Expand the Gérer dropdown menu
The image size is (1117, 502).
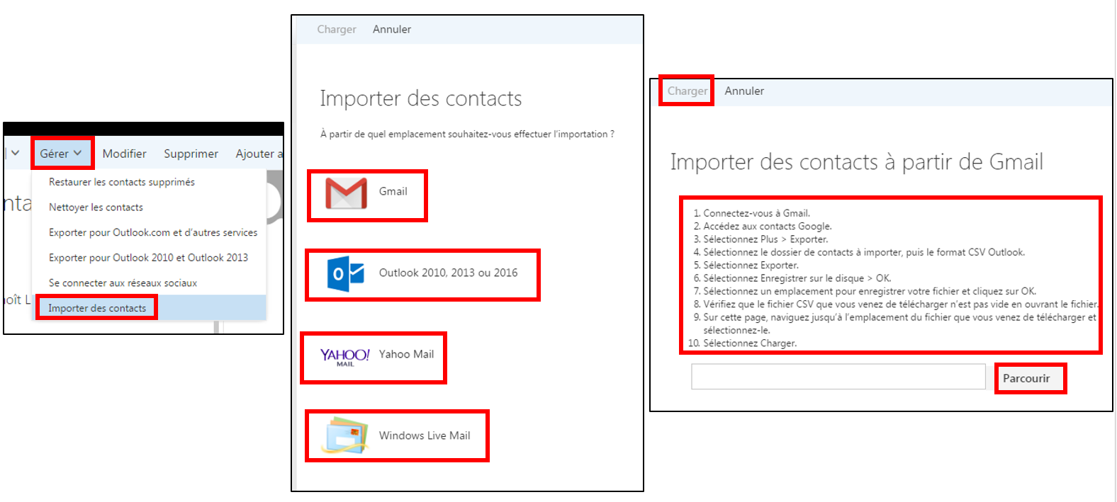(x=61, y=154)
